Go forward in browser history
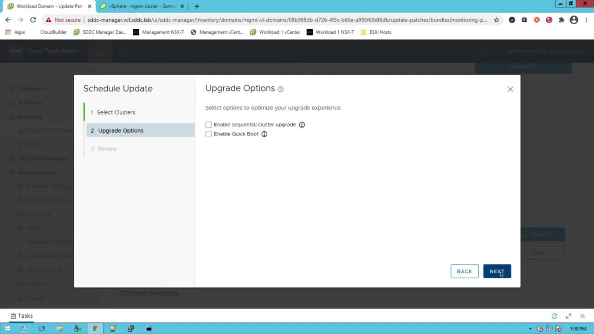The height and width of the screenshot is (334, 594). (x=20, y=20)
